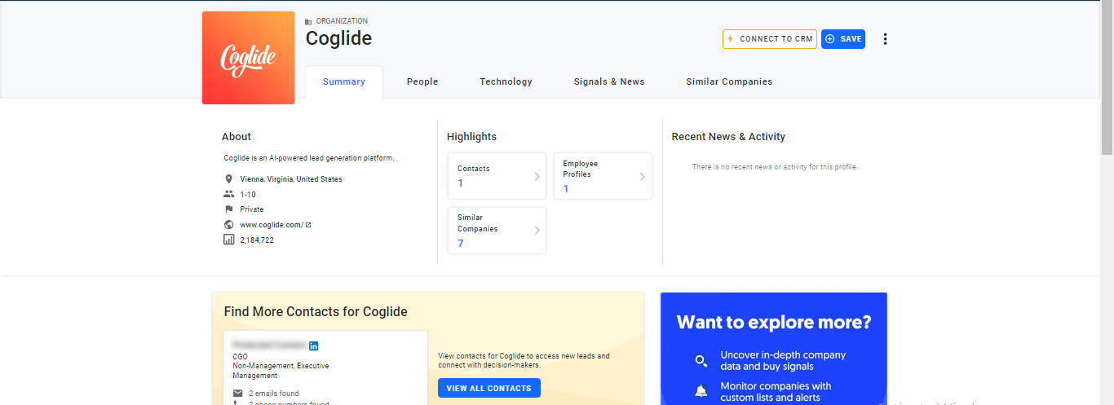Click the employee count people icon
1114x405 pixels.
coord(228,194)
